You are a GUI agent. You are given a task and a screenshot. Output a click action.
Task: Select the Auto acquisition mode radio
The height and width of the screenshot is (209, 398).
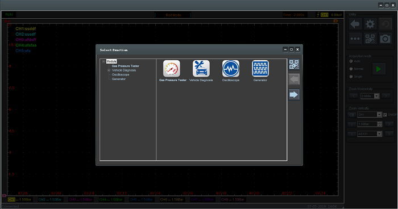click(x=351, y=61)
